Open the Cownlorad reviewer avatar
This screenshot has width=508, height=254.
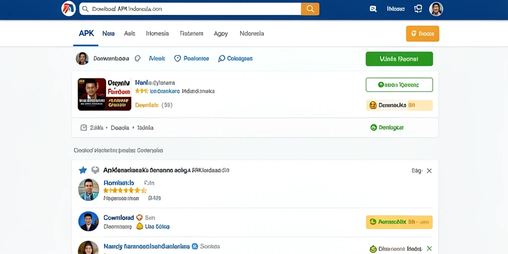tap(88, 221)
